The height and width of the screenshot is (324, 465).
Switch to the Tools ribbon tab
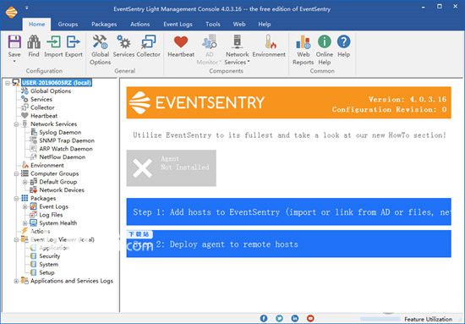pos(213,25)
